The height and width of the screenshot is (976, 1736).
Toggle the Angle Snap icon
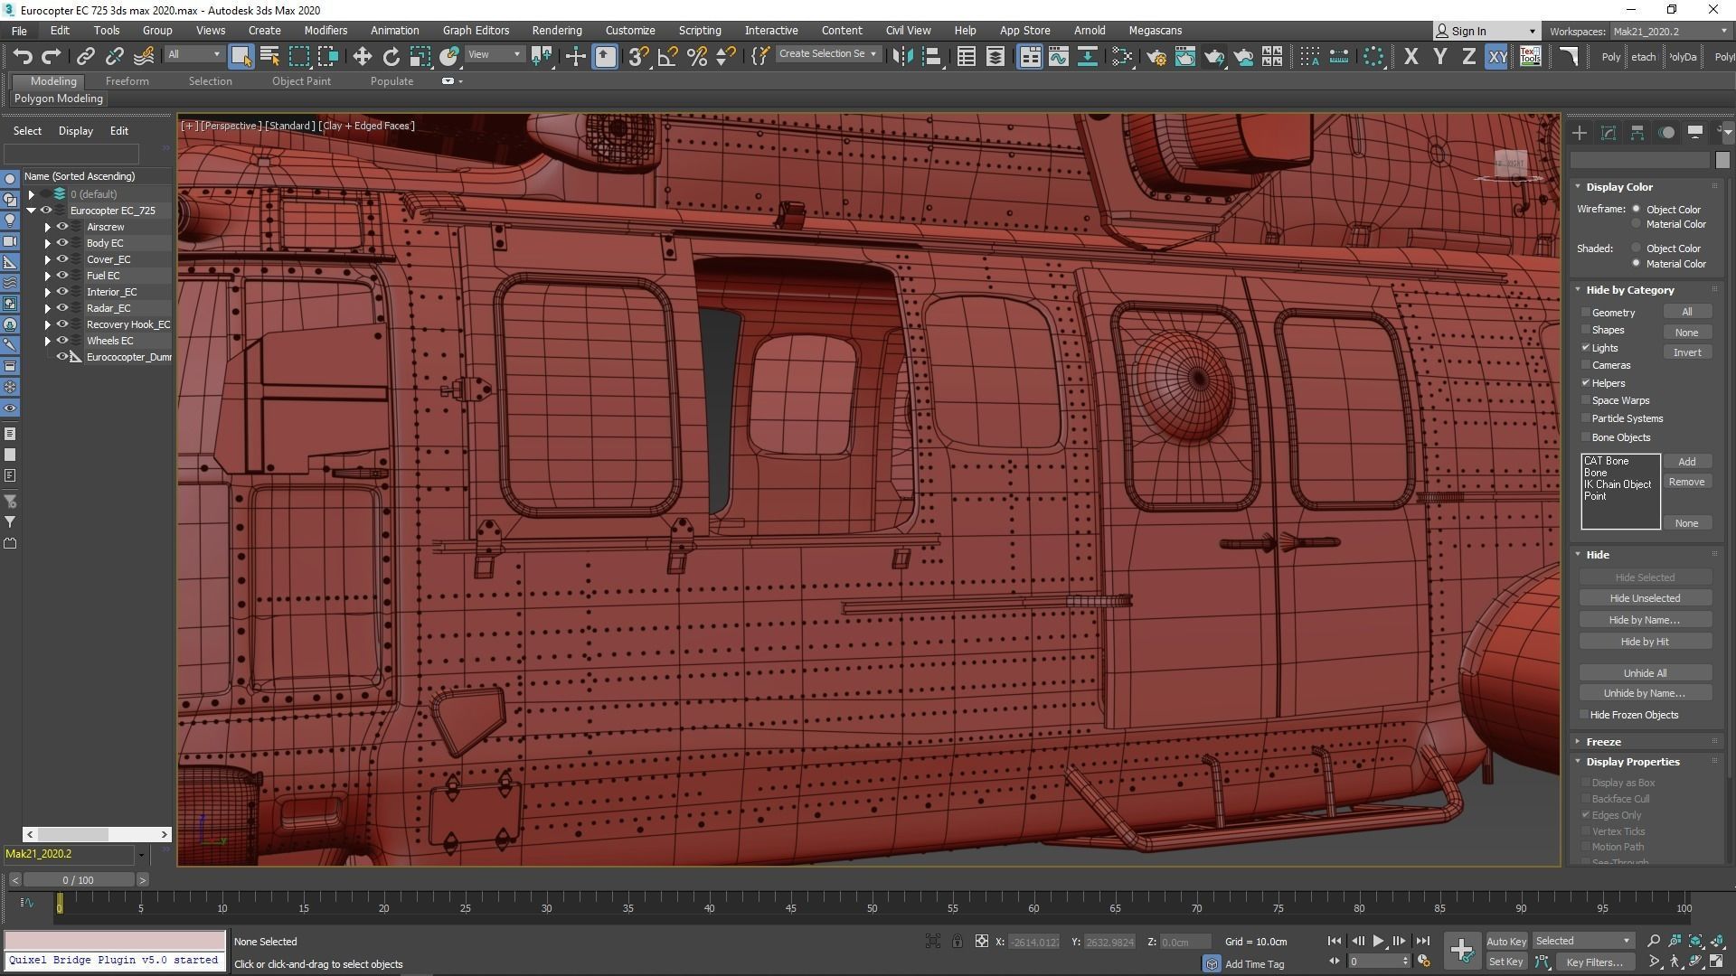point(667,56)
